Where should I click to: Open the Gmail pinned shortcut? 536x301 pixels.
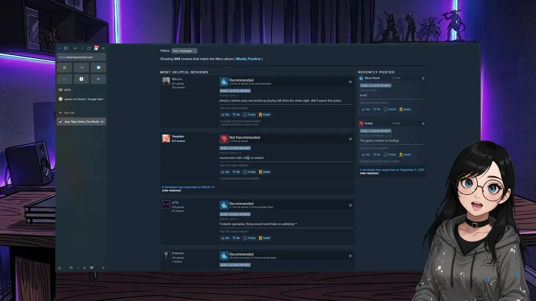pos(81,67)
